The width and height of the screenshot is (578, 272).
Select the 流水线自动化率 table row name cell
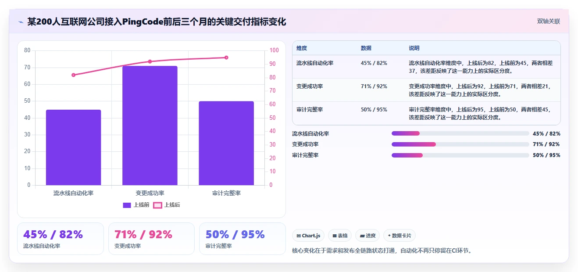tap(315, 63)
